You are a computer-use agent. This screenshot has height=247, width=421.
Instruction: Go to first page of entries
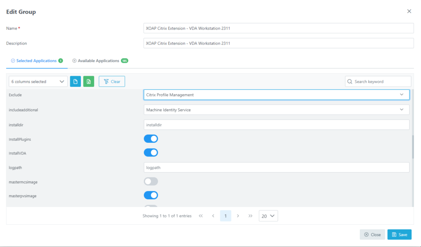[201, 216]
